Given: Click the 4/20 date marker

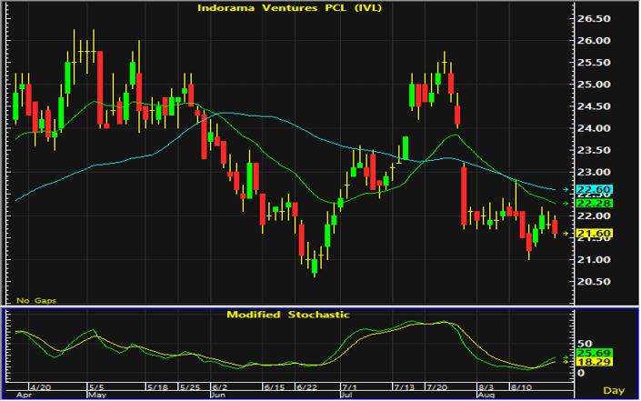Looking at the screenshot, I should 41,387.
